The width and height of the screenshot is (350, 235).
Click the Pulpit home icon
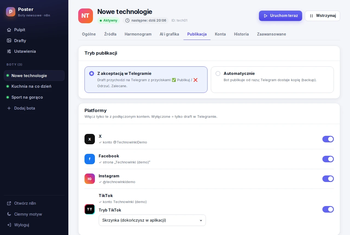coord(9,30)
